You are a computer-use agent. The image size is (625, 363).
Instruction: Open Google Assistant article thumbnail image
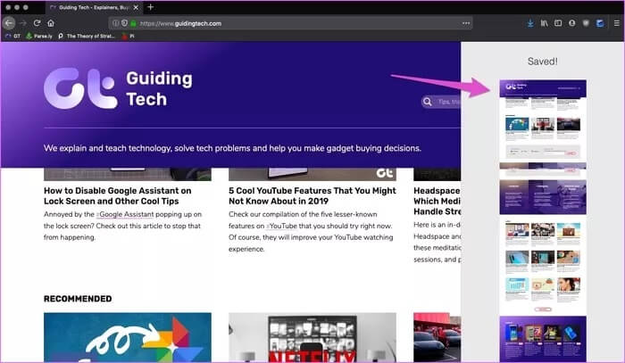tap(128, 174)
